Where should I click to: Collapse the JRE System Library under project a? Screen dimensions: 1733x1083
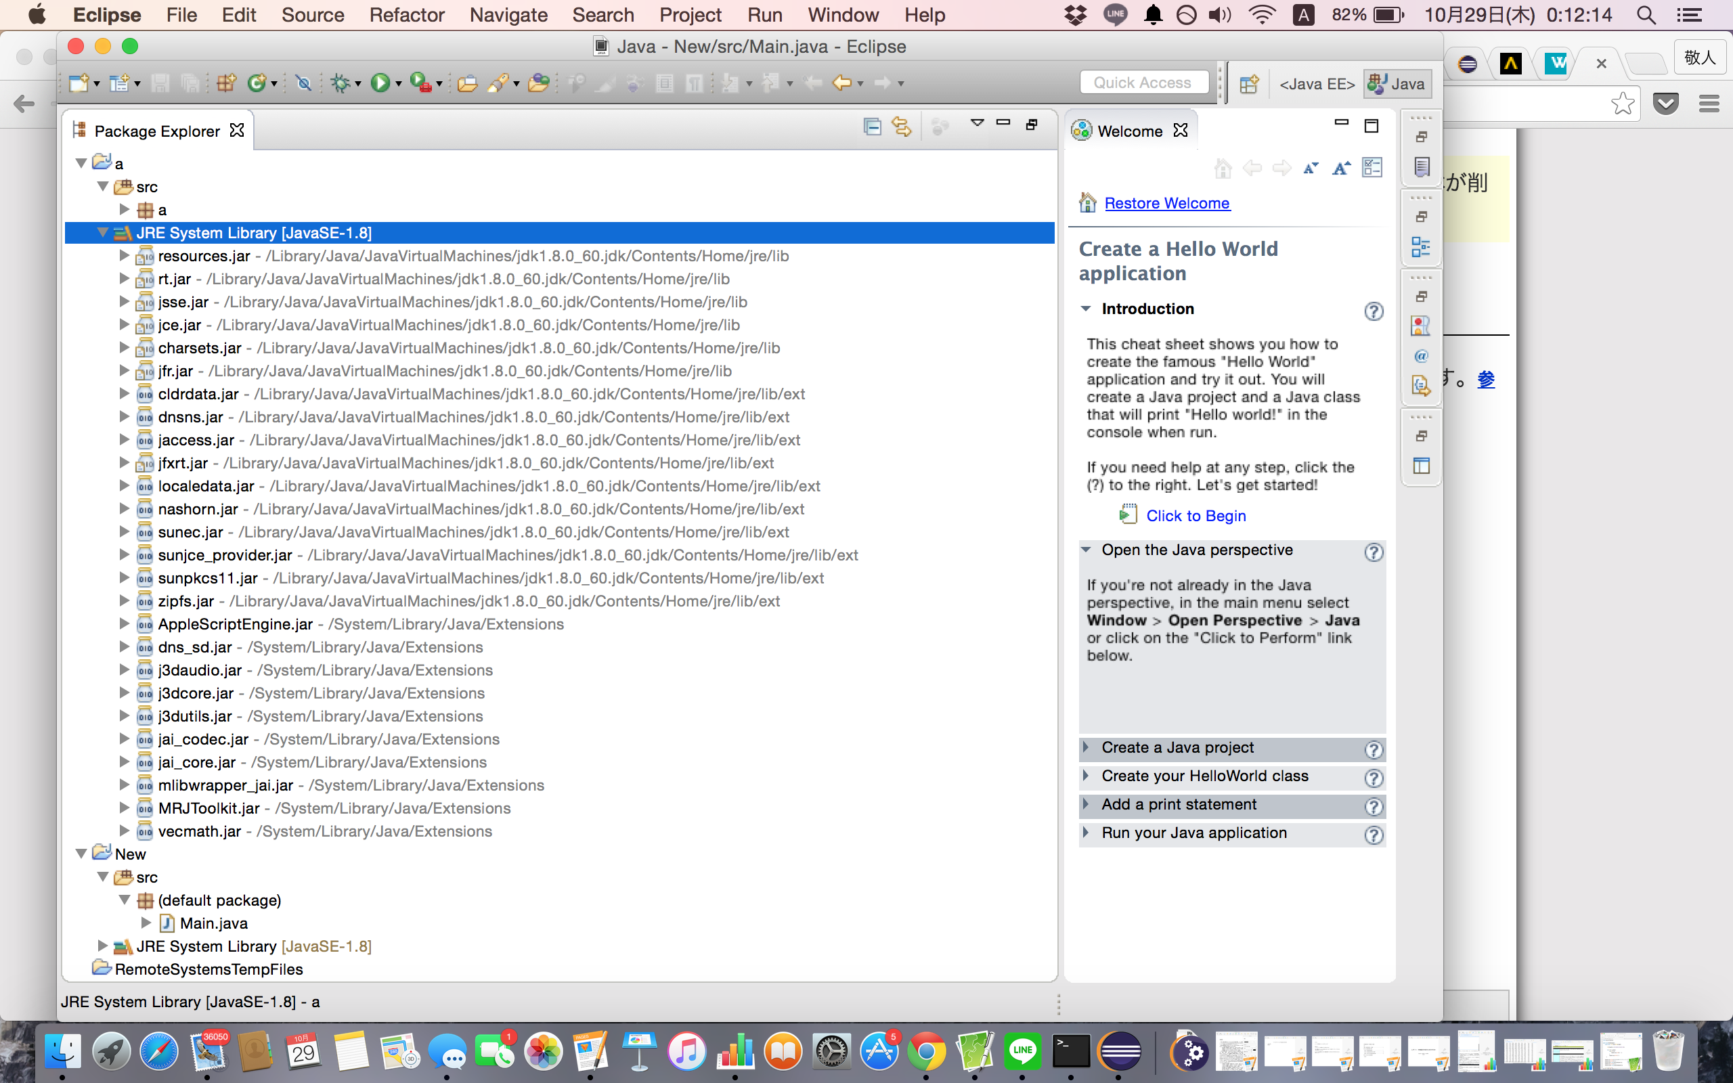102,232
